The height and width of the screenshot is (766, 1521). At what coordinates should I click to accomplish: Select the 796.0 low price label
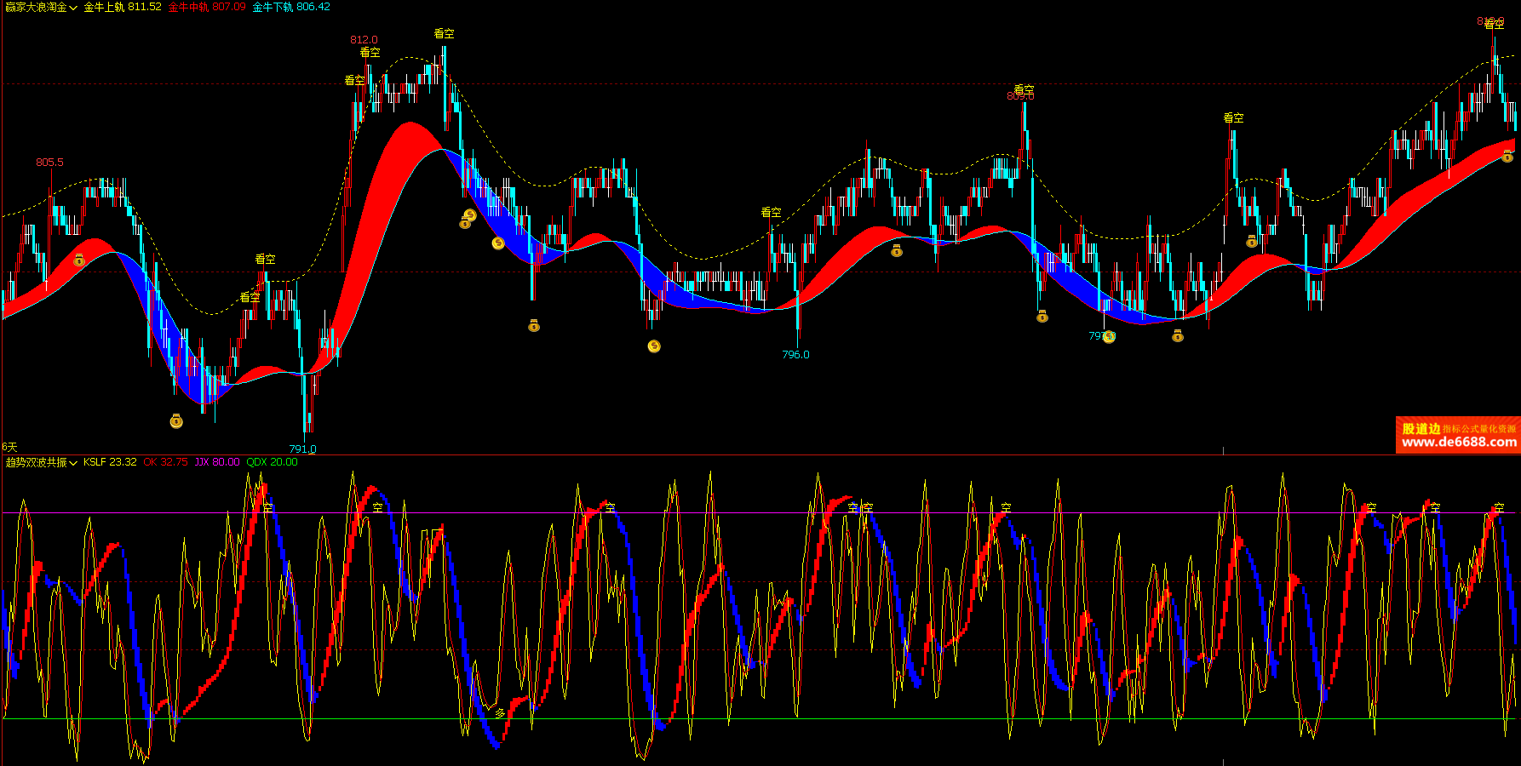795,354
